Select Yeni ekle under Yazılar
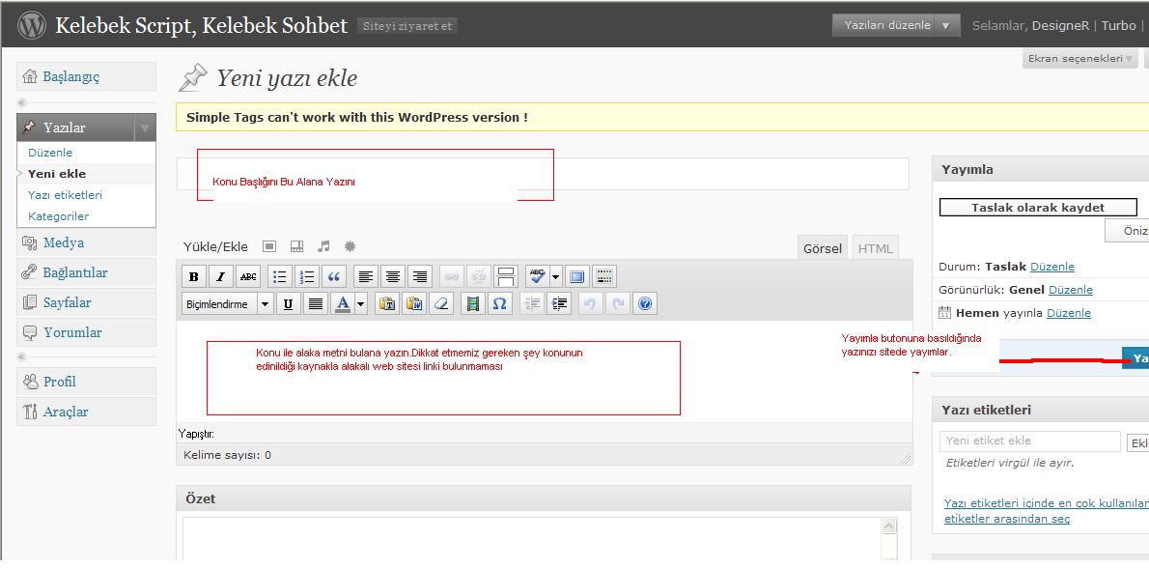Viewport: 1149px width, 569px height. [56, 174]
